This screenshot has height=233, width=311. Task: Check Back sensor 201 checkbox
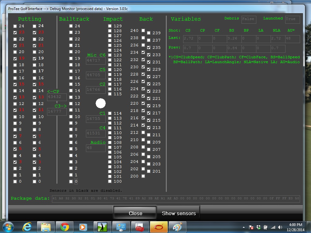point(149,171)
